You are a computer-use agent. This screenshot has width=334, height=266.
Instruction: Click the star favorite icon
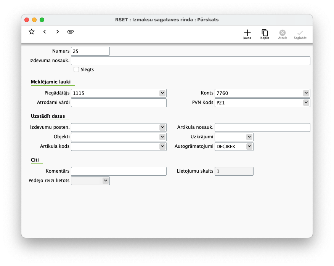coord(32,32)
